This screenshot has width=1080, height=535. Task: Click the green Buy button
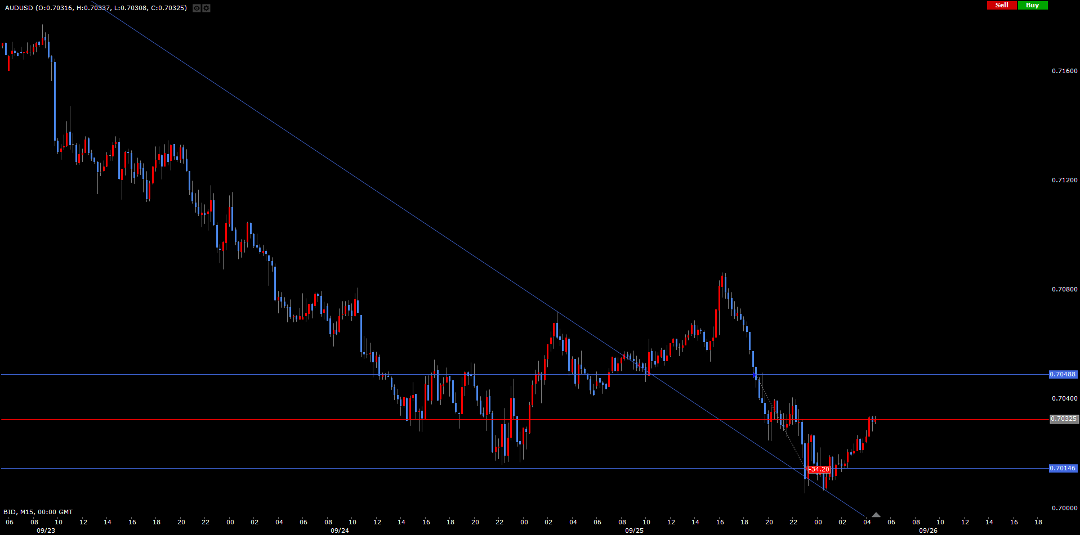(1032, 5)
